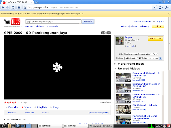This screenshot has width=171, height=128.
Task: Open Drumband SD Mexico in GPJB VIII 3/3 link
Action: click(146, 96)
